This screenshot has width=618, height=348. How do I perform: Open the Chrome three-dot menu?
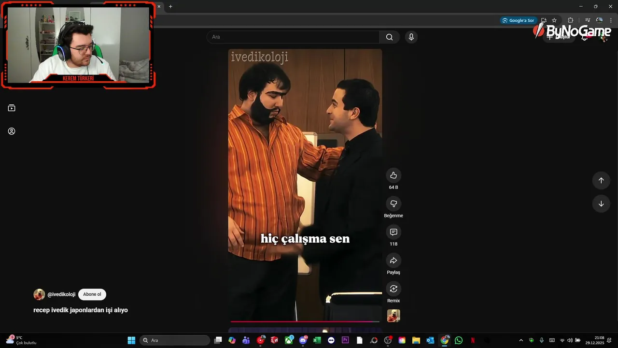pos(611,20)
